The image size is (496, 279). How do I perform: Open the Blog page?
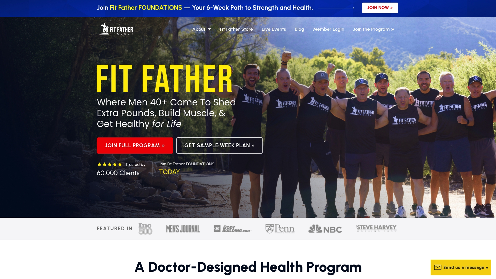(x=299, y=29)
